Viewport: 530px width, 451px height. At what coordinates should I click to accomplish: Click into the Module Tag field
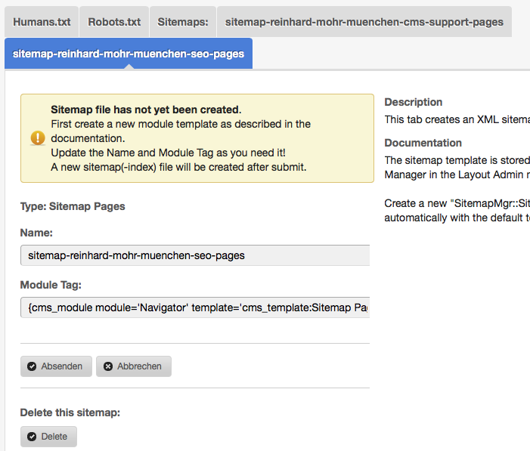(195, 308)
